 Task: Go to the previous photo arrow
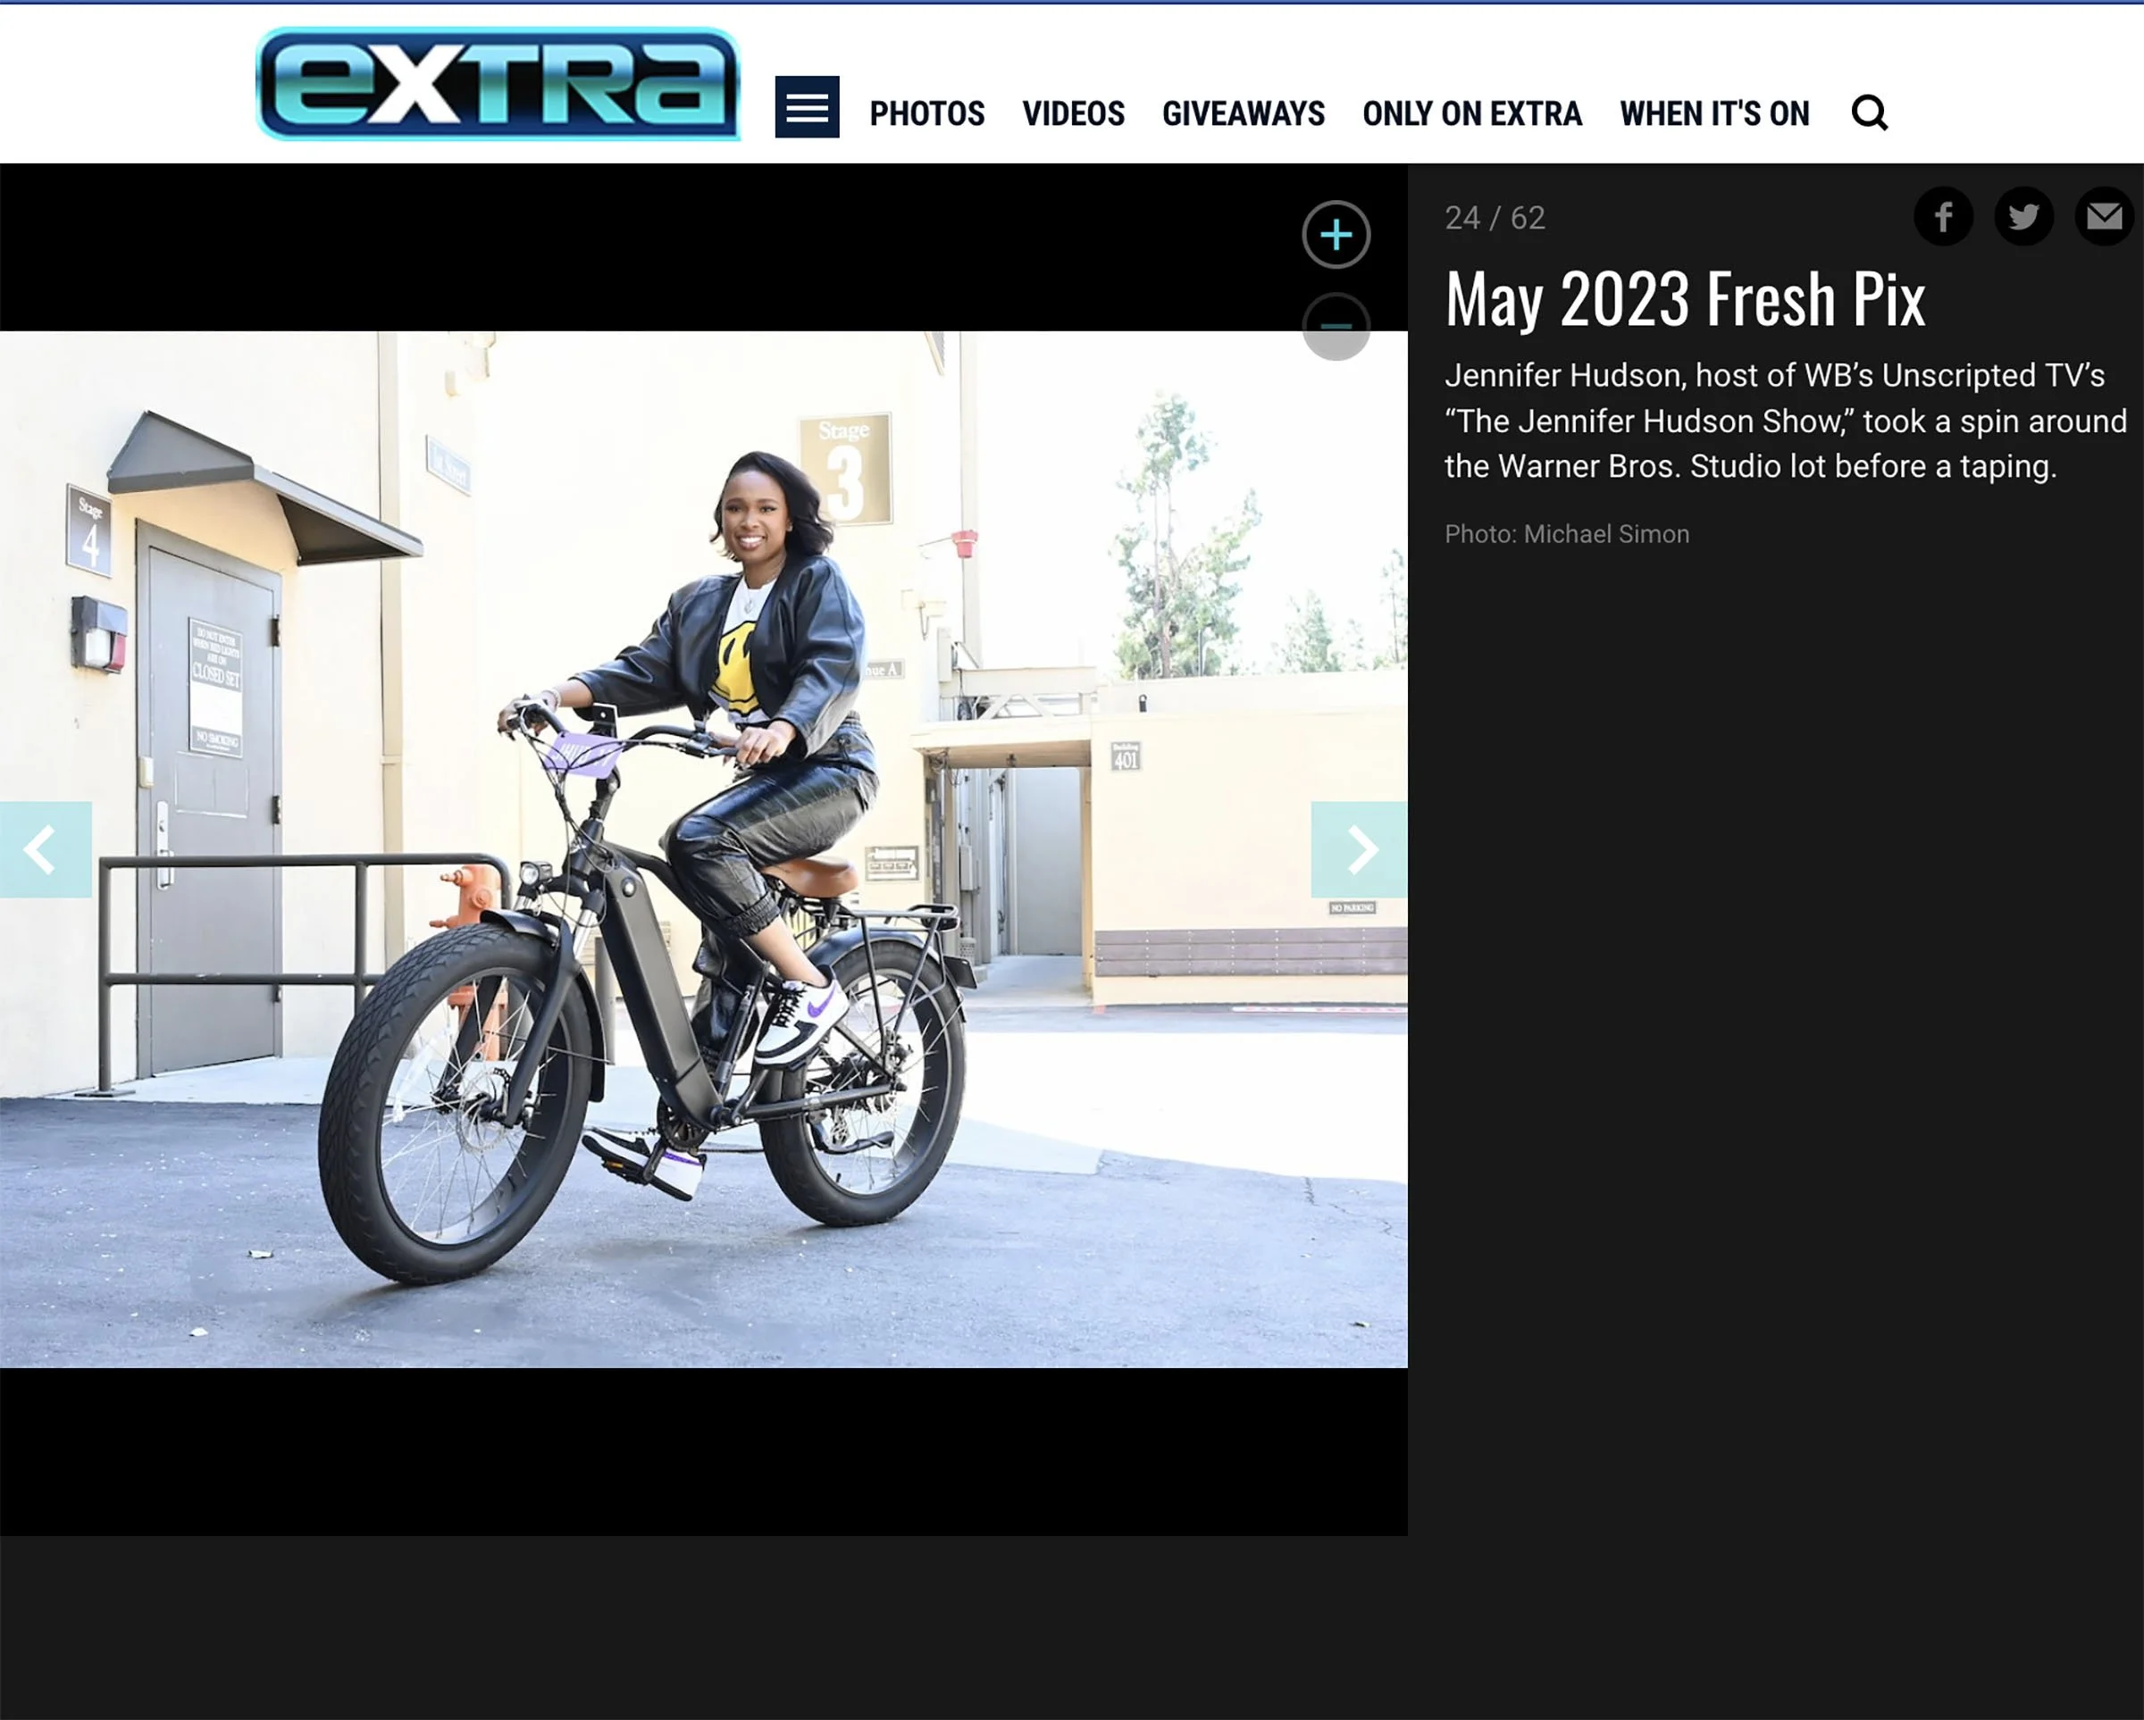point(46,850)
